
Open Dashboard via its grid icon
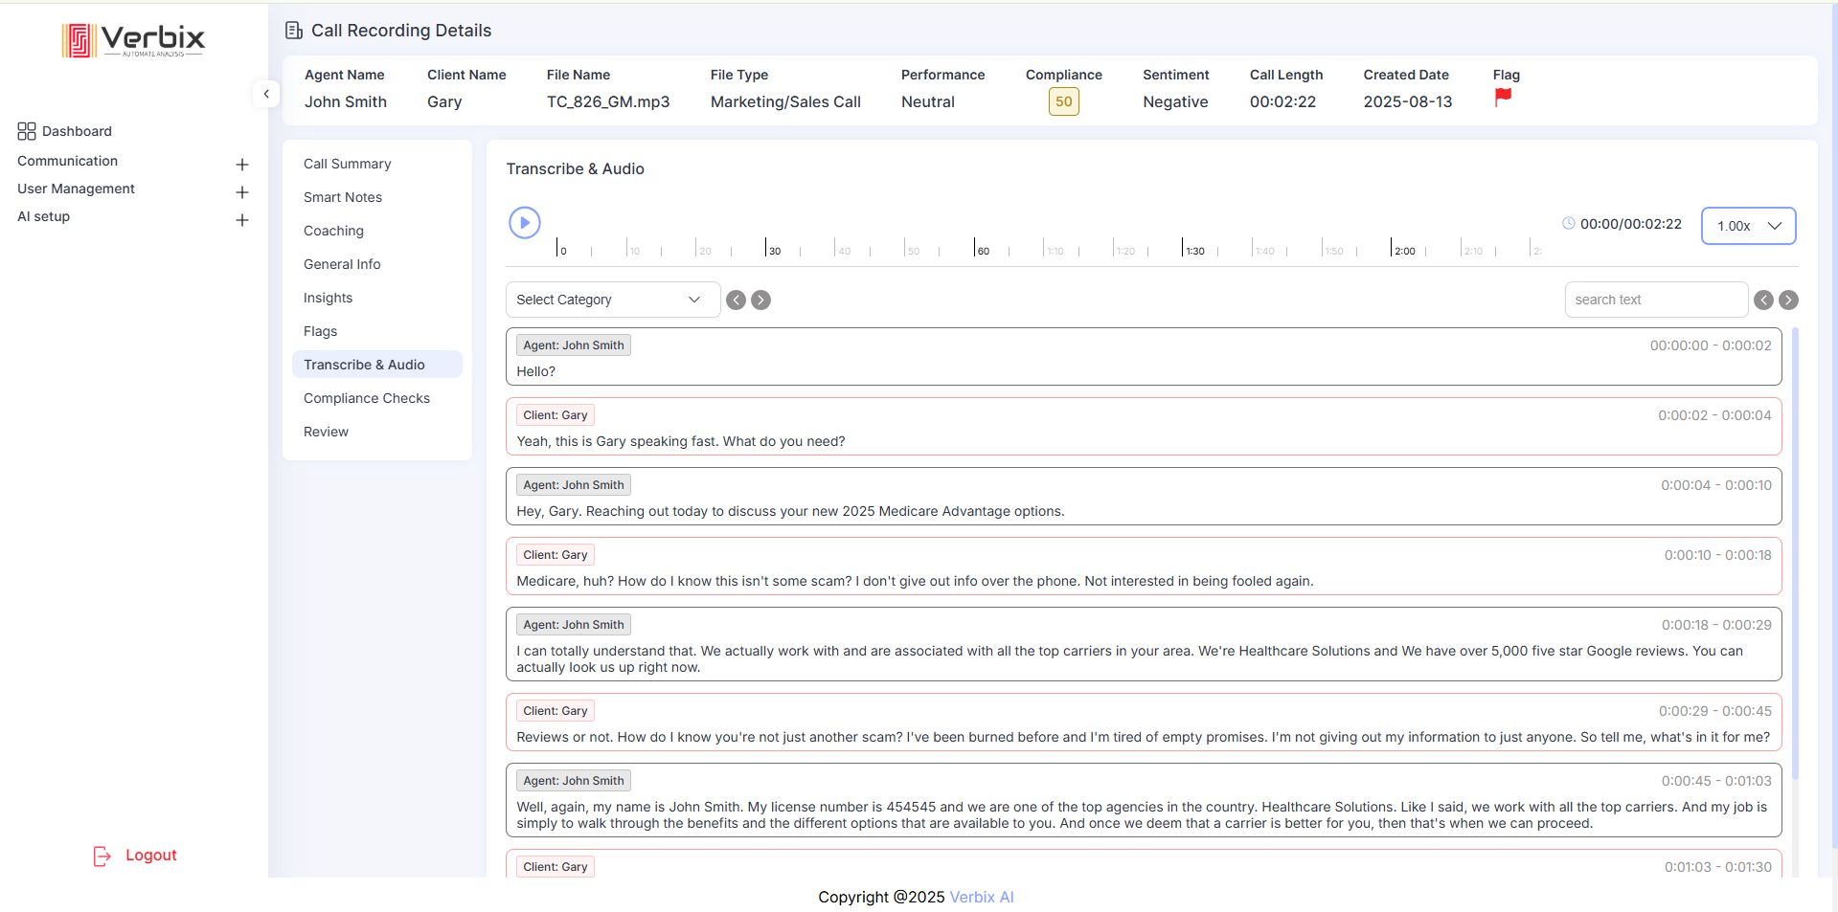pos(27,131)
